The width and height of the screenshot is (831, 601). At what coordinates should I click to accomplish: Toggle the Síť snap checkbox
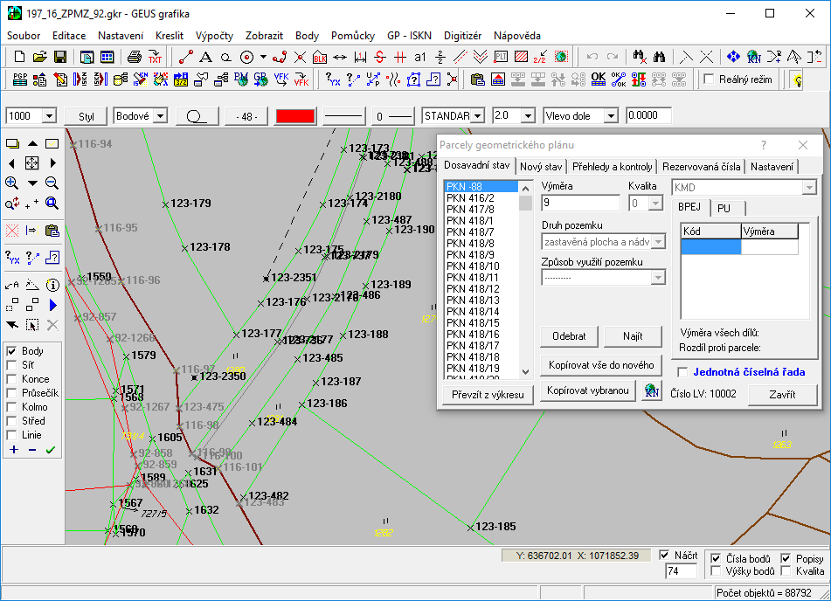point(12,365)
